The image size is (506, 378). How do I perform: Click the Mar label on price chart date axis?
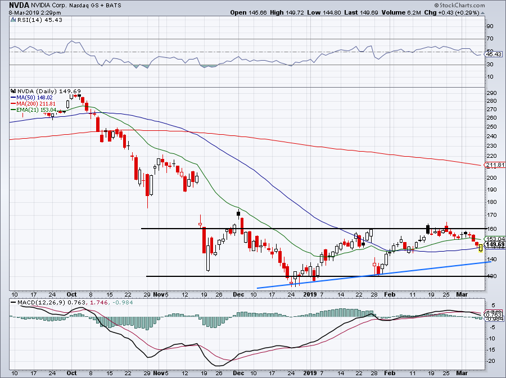462,294
